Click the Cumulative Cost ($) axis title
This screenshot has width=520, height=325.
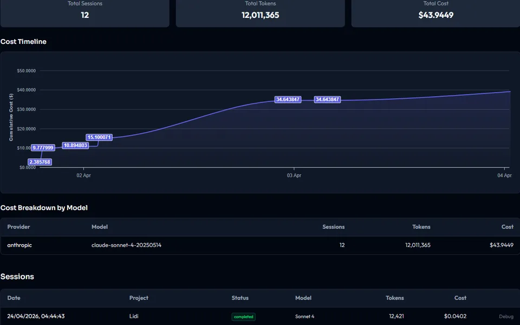(11, 118)
